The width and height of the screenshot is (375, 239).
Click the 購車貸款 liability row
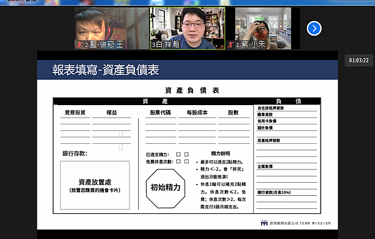tap(287, 114)
